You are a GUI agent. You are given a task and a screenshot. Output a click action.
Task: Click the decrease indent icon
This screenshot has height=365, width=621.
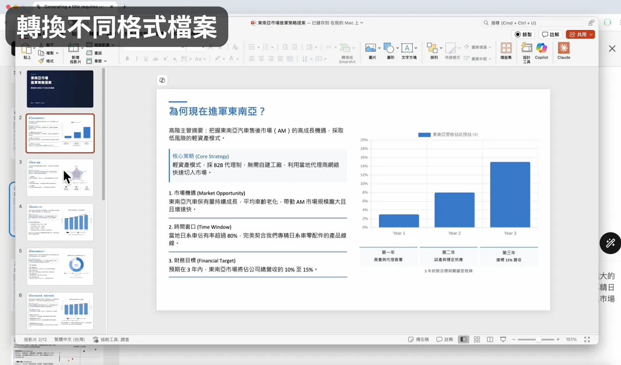point(284,47)
